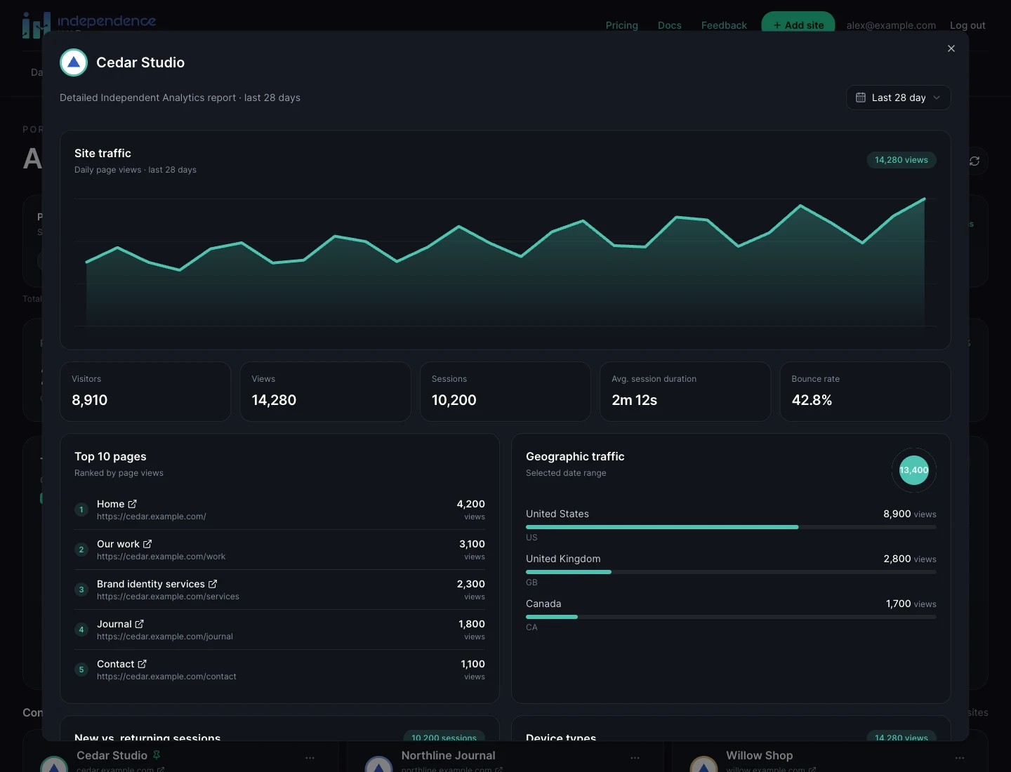This screenshot has height=772, width=1011.
Task: Click Log out link
Action: [x=967, y=25]
